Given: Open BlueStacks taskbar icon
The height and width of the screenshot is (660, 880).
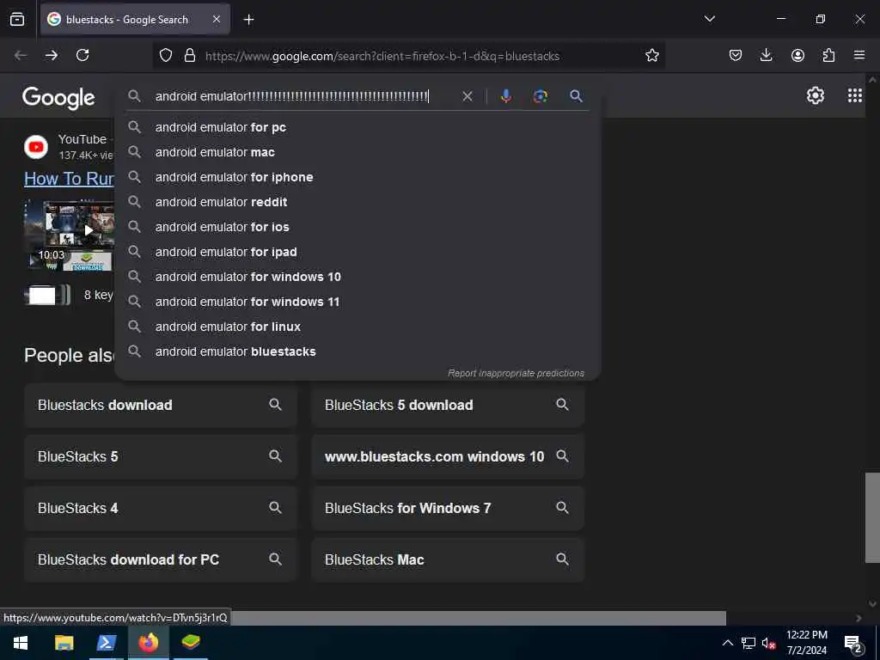Looking at the screenshot, I should (x=191, y=643).
